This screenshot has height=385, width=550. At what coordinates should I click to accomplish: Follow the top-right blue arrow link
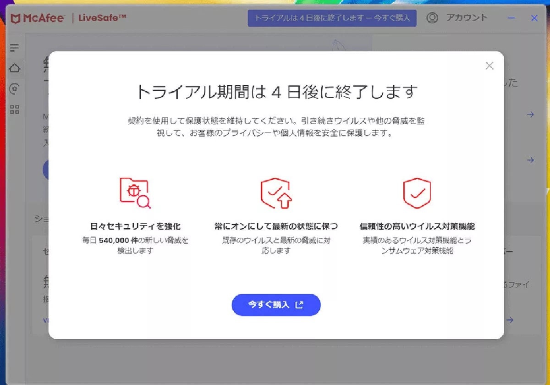(530, 115)
